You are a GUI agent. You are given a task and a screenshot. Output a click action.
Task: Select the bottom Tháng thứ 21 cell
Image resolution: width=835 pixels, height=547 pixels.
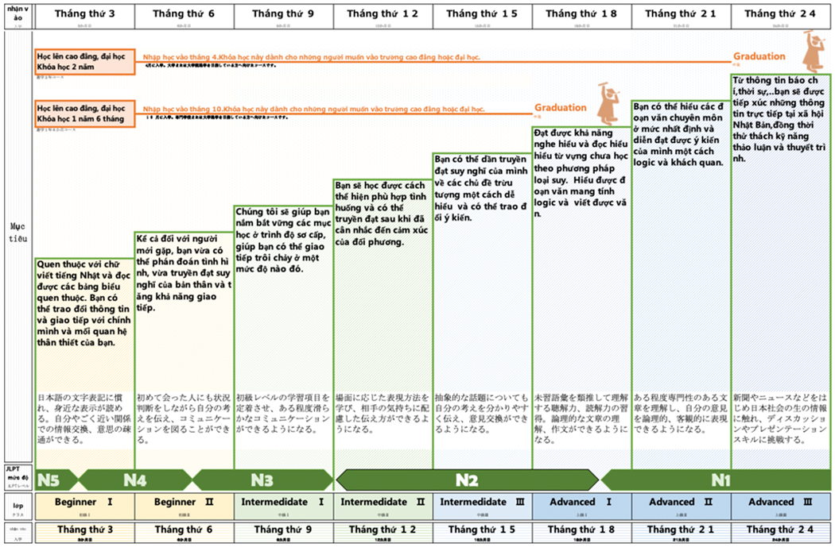tap(681, 531)
